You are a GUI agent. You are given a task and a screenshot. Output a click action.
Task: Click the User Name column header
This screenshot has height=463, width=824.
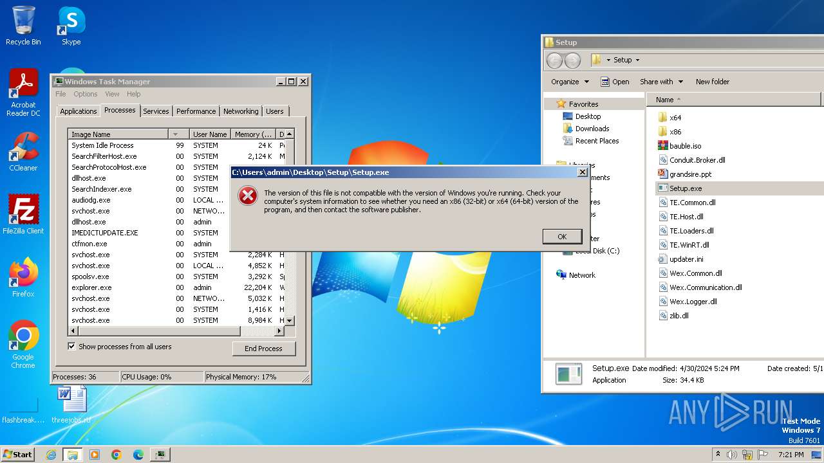[x=210, y=134]
